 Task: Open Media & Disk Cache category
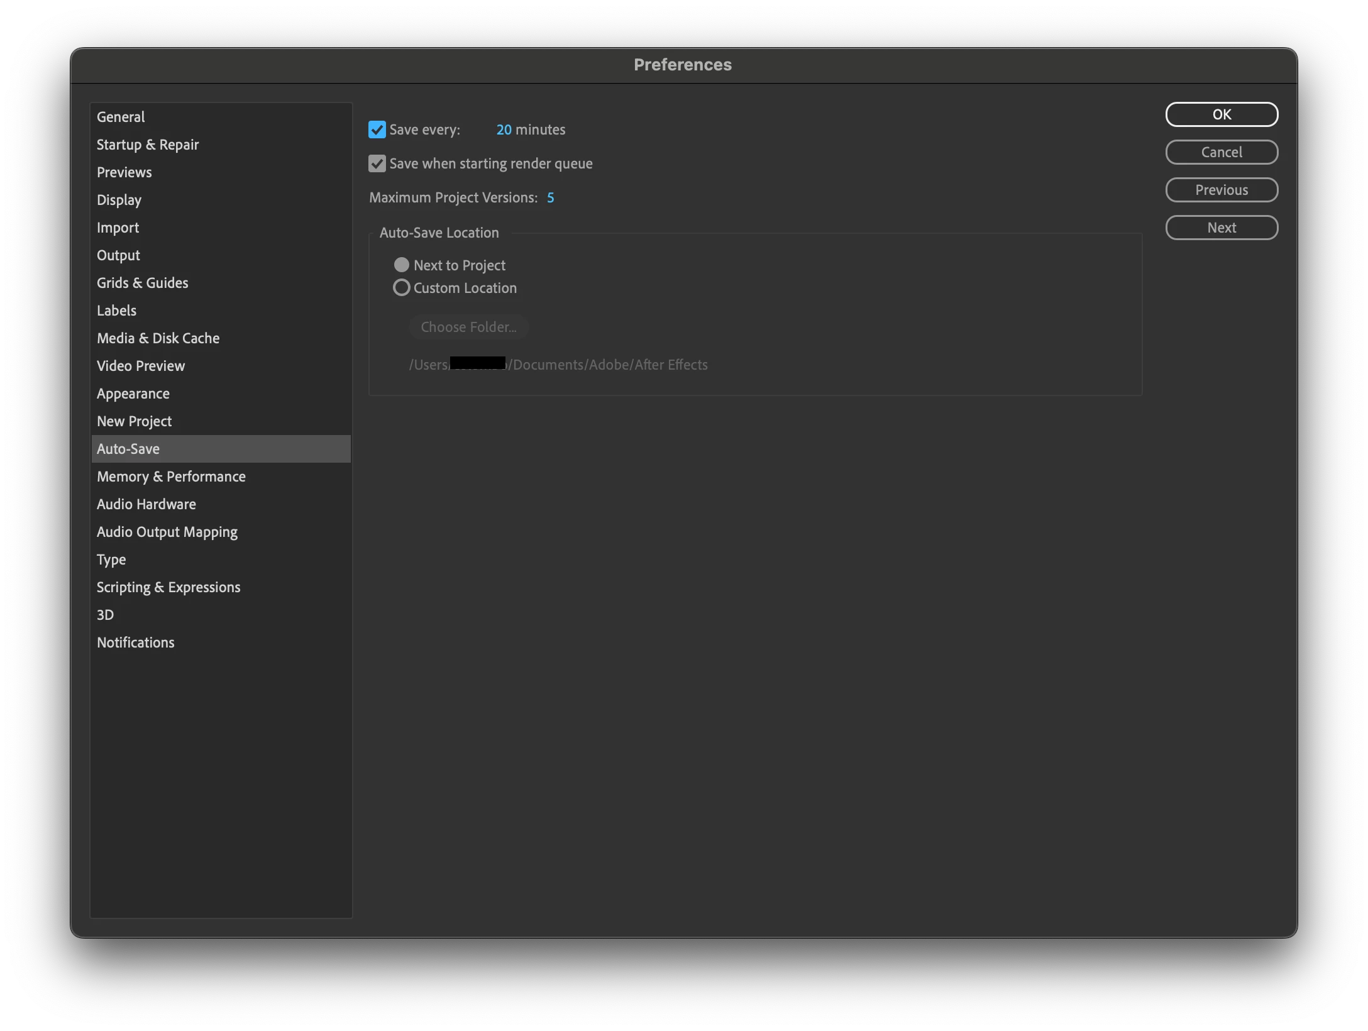click(x=158, y=338)
